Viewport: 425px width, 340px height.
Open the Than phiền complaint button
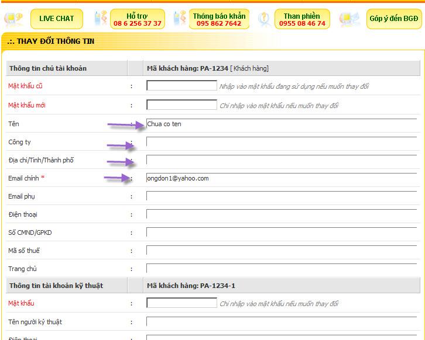(301, 19)
